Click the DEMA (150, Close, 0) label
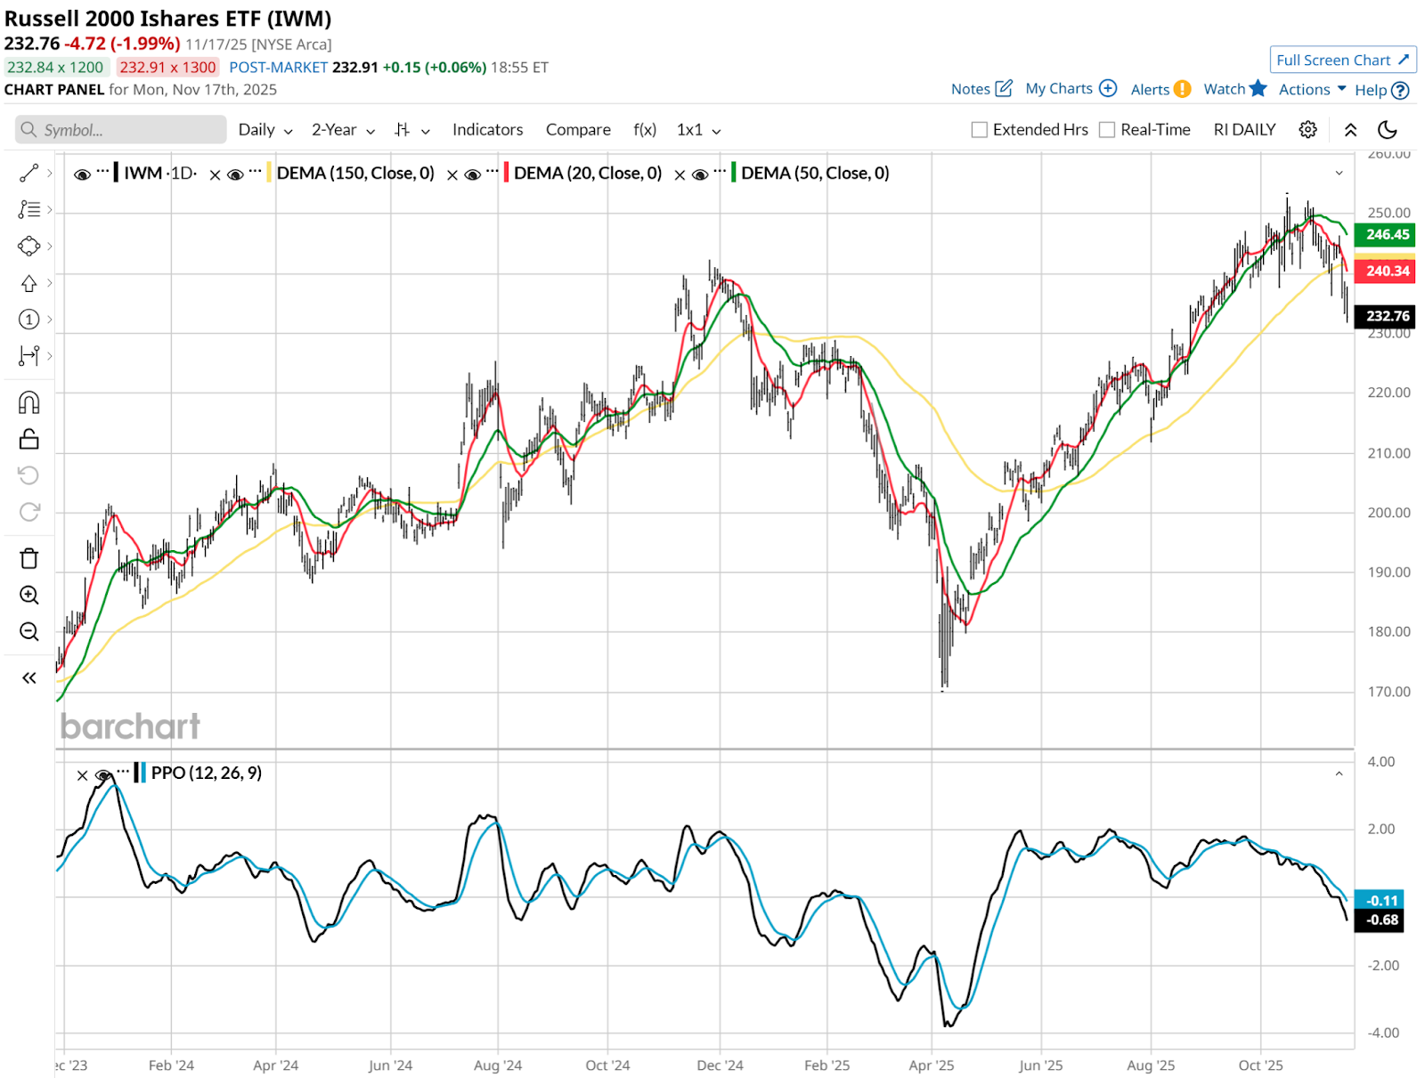Viewport: 1425px width, 1078px height. pyautogui.click(x=355, y=173)
